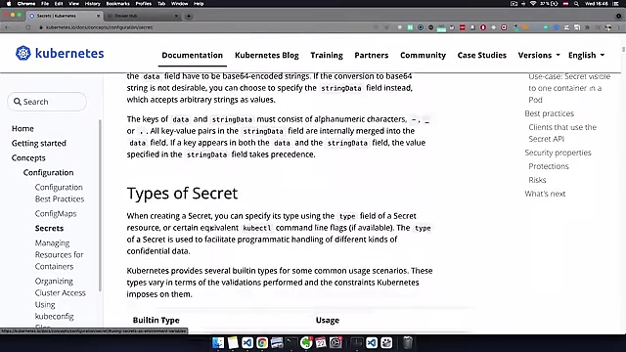The height and width of the screenshot is (352, 626).
Task: Open Chrome extensions puzzle icon
Action: (x=587, y=27)
